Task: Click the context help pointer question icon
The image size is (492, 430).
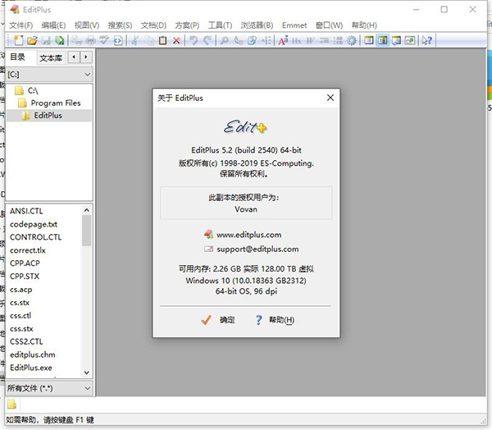Action: 427,40
